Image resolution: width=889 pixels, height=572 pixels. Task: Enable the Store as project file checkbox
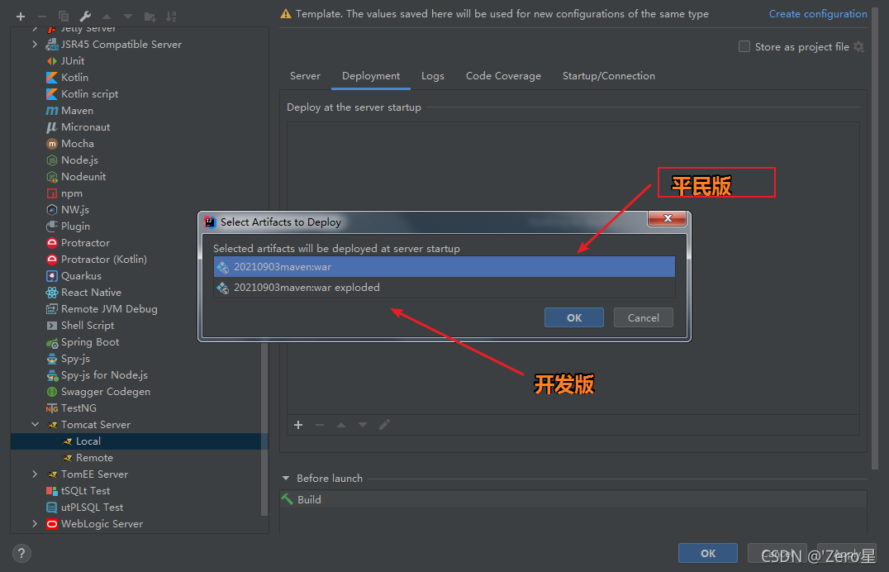744,46
